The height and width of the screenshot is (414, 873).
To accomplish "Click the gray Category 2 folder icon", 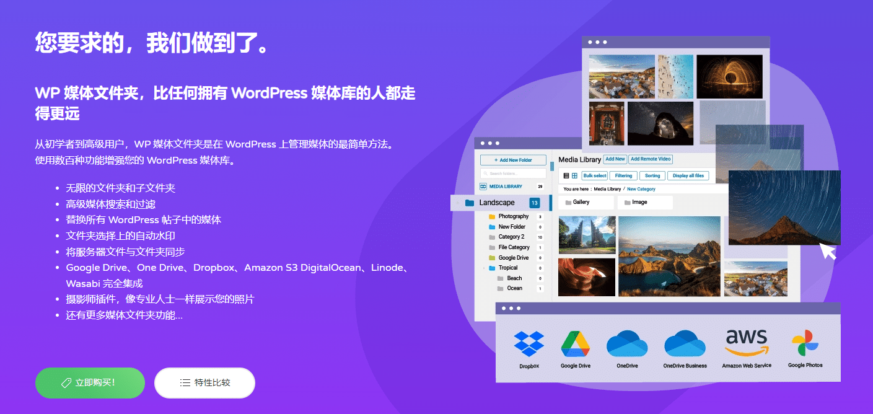I will [492, 237].
